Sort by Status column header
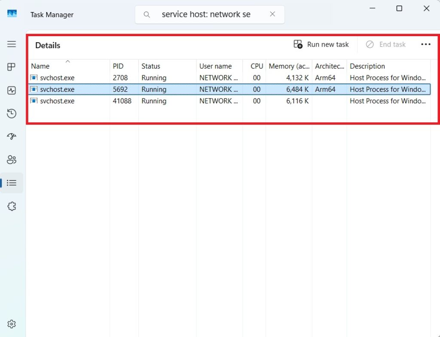The width and height of the screenshot is (440, 337). tap(168, 66)
